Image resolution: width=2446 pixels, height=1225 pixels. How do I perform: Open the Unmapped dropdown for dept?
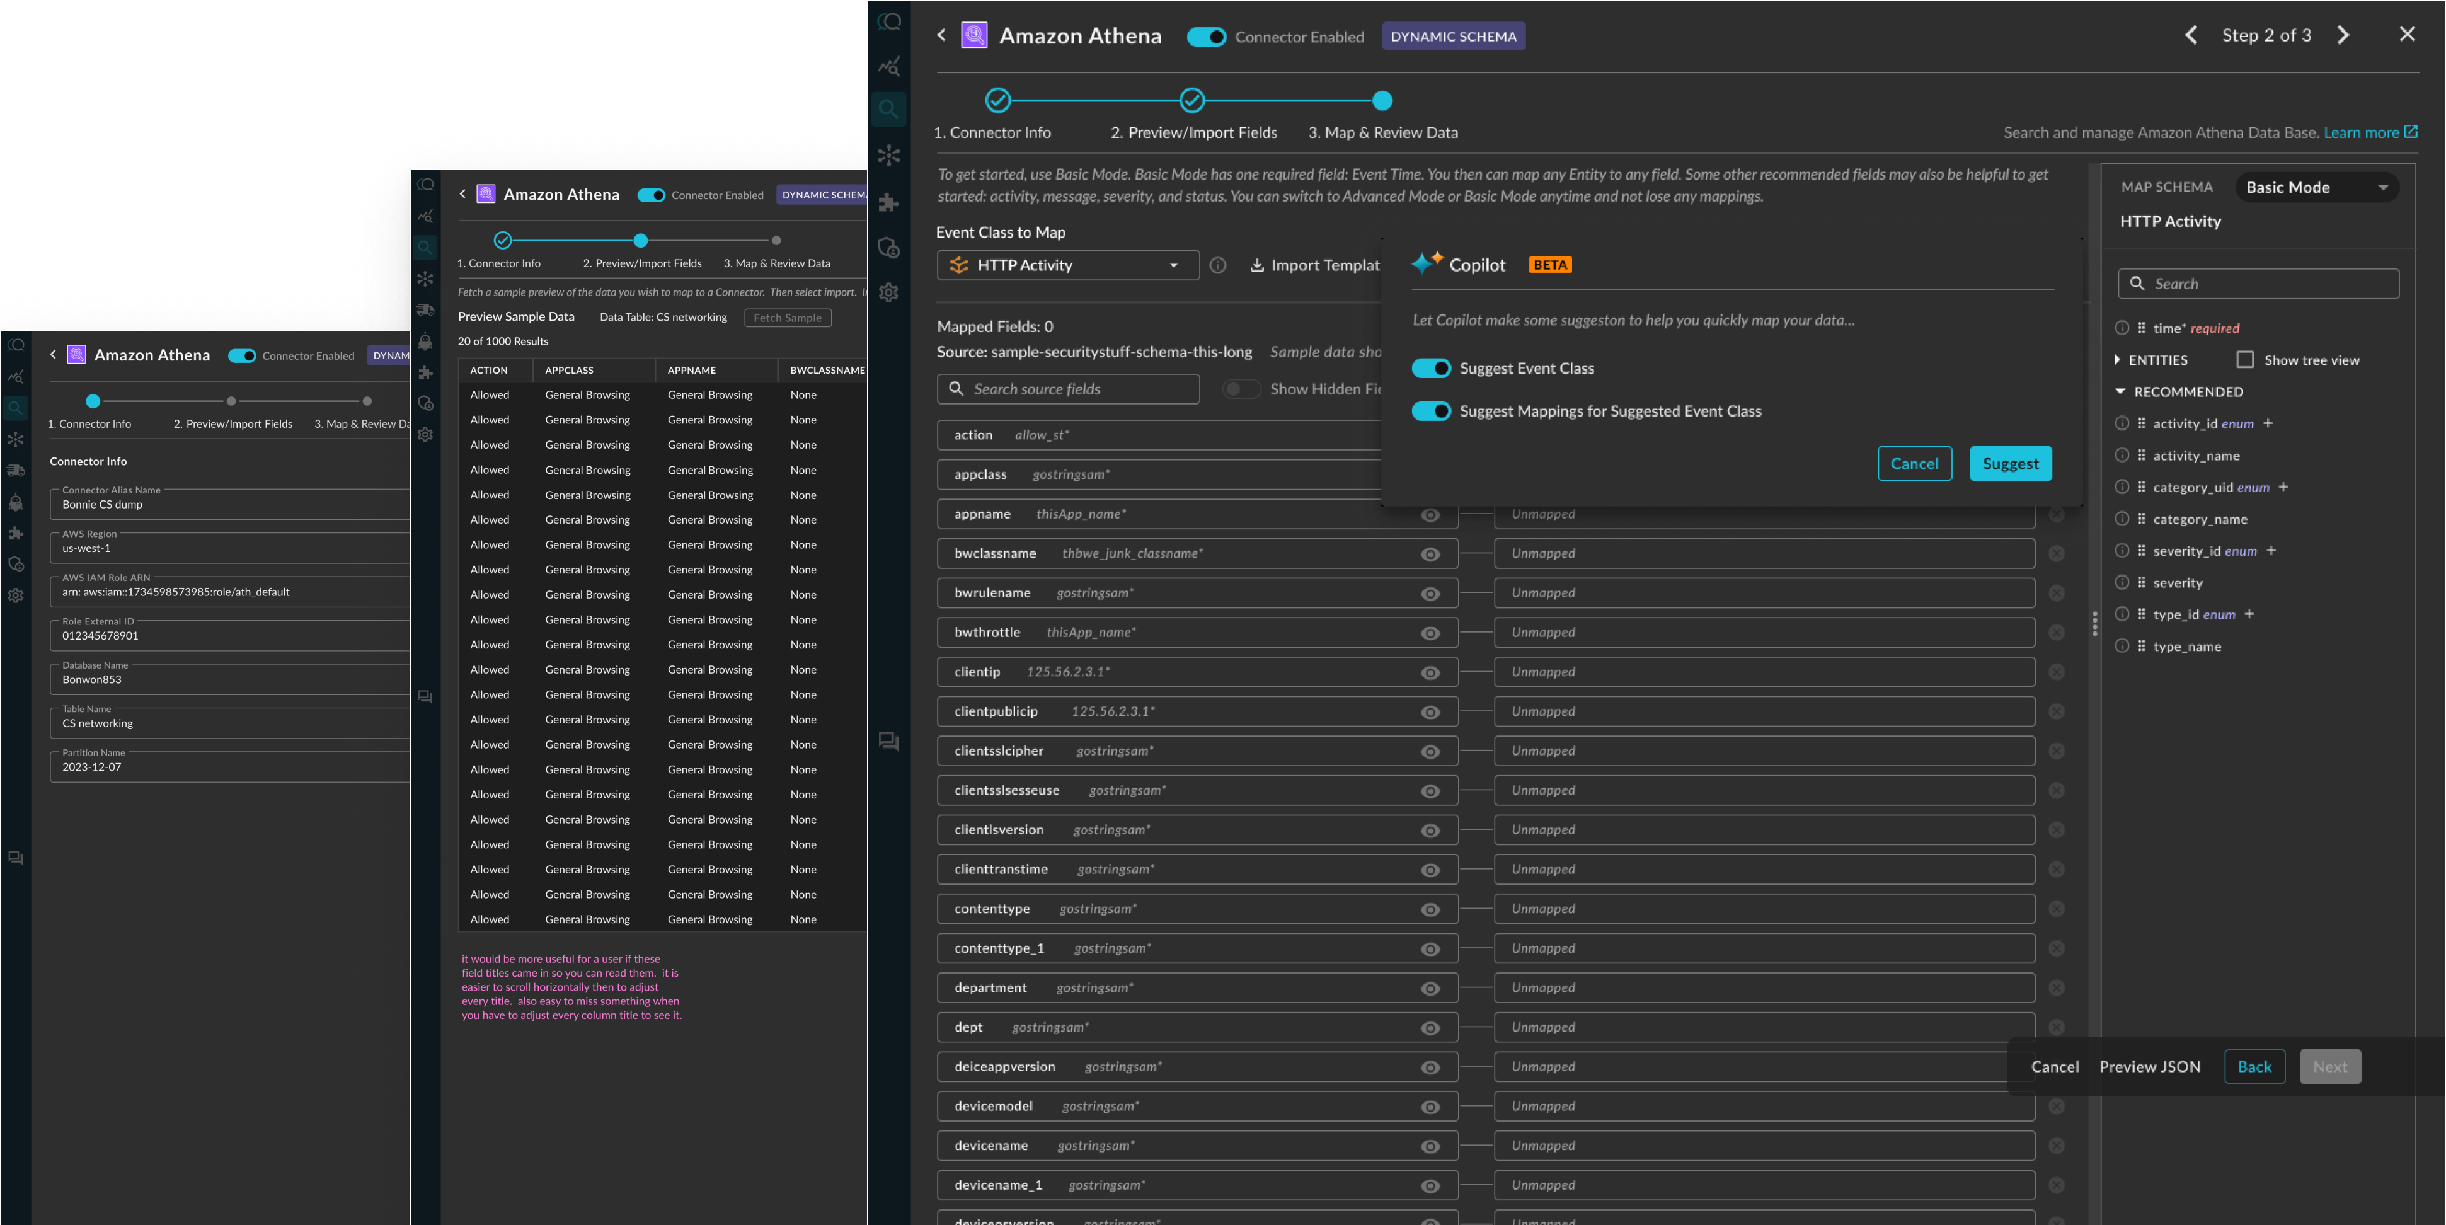1763,1028
